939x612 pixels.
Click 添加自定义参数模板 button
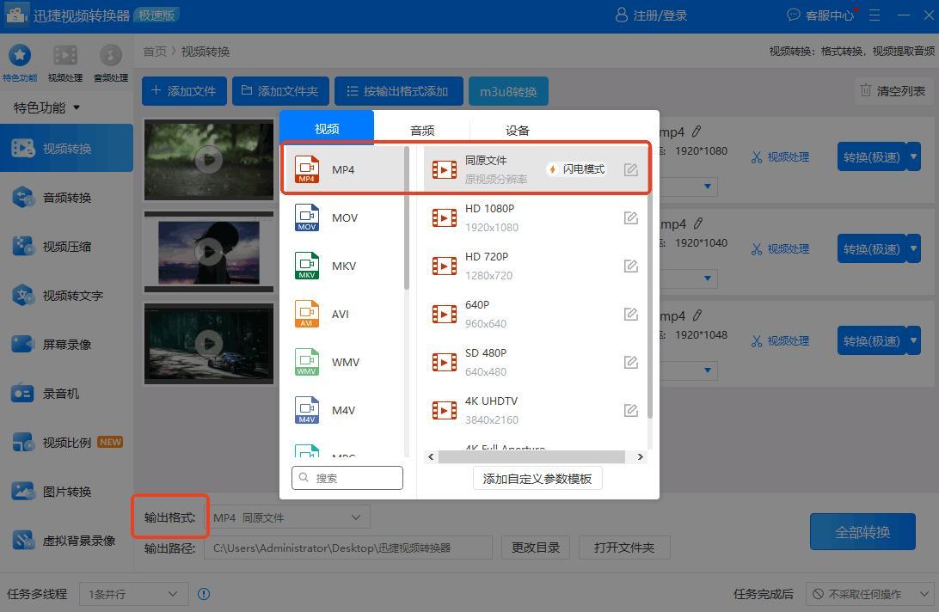[537, 479]
